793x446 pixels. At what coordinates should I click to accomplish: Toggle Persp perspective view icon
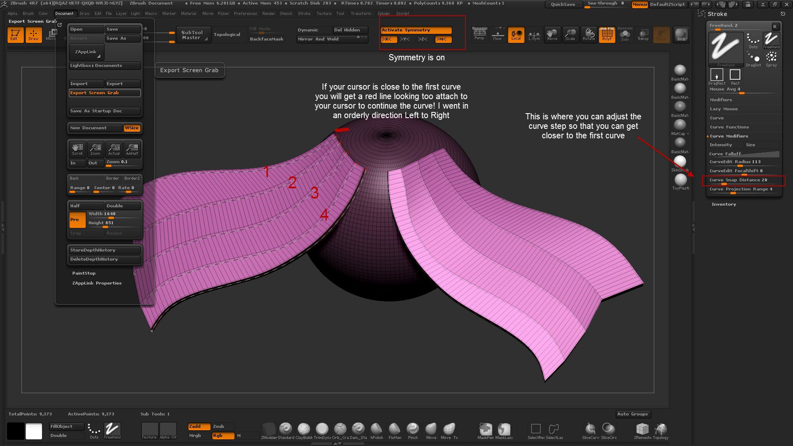coord(480,35)
